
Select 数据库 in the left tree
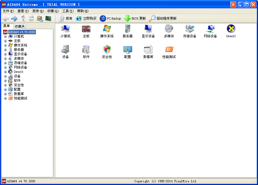tap(19, 94)
